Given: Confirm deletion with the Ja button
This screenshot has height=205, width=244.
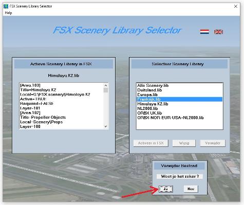Looking at the screenshot, I should click(x=165, y=189).
